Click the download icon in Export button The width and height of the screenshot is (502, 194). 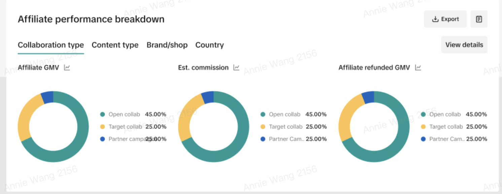(x=435, y=19)
